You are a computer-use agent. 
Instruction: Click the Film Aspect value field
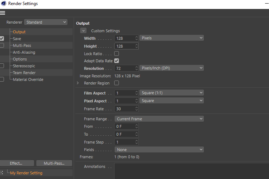125,93
